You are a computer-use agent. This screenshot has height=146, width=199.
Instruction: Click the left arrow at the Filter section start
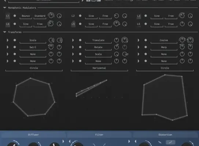point(70,141)
